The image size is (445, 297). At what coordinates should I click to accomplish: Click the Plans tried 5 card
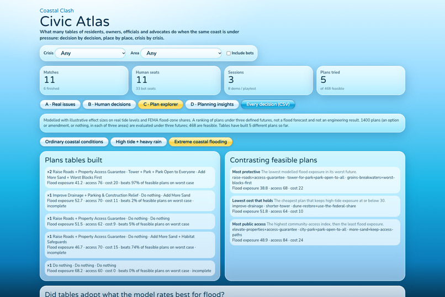coord(361,80)
